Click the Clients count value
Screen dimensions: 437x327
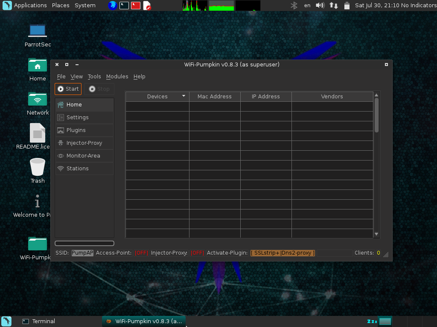coord(379,253)
